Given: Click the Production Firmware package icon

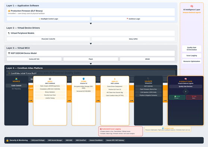Looking at the screenshot, I should pyautogui.click(x=9, y=11).
